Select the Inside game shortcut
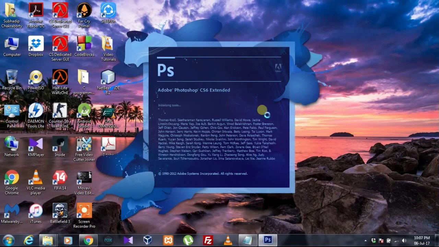The height and width of the screenshot is (247, 439). point(60,146)
